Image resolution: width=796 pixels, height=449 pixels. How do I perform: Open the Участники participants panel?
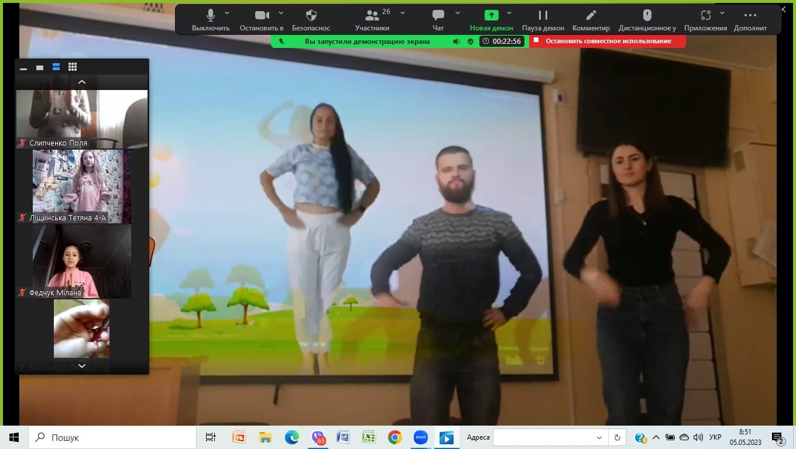click(x=372, y=16)
